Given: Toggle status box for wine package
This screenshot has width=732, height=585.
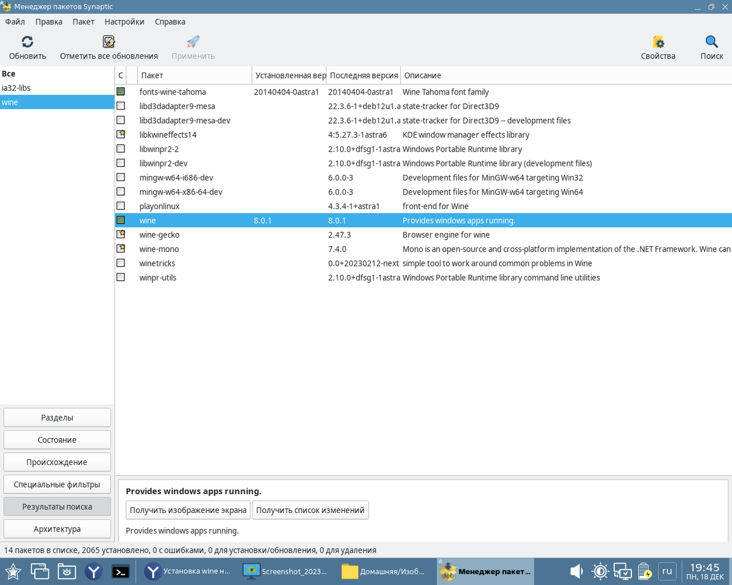Looking at the screenshot, I should click(121, 220).
